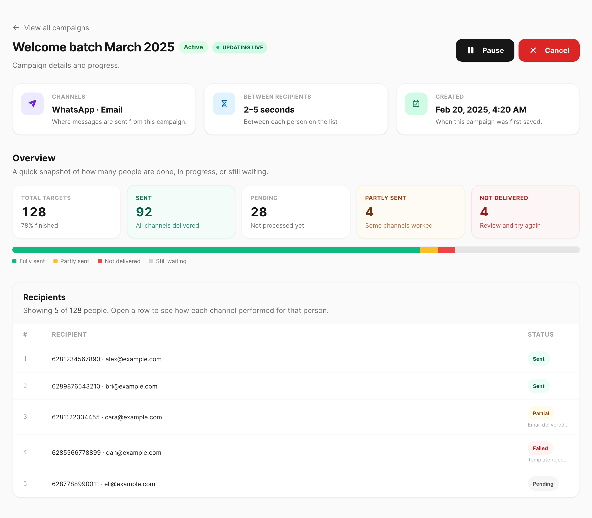The height and width of the screenshot is (518, 592).
Task: Open the Sent 92 card
Action: pos(181,212)
